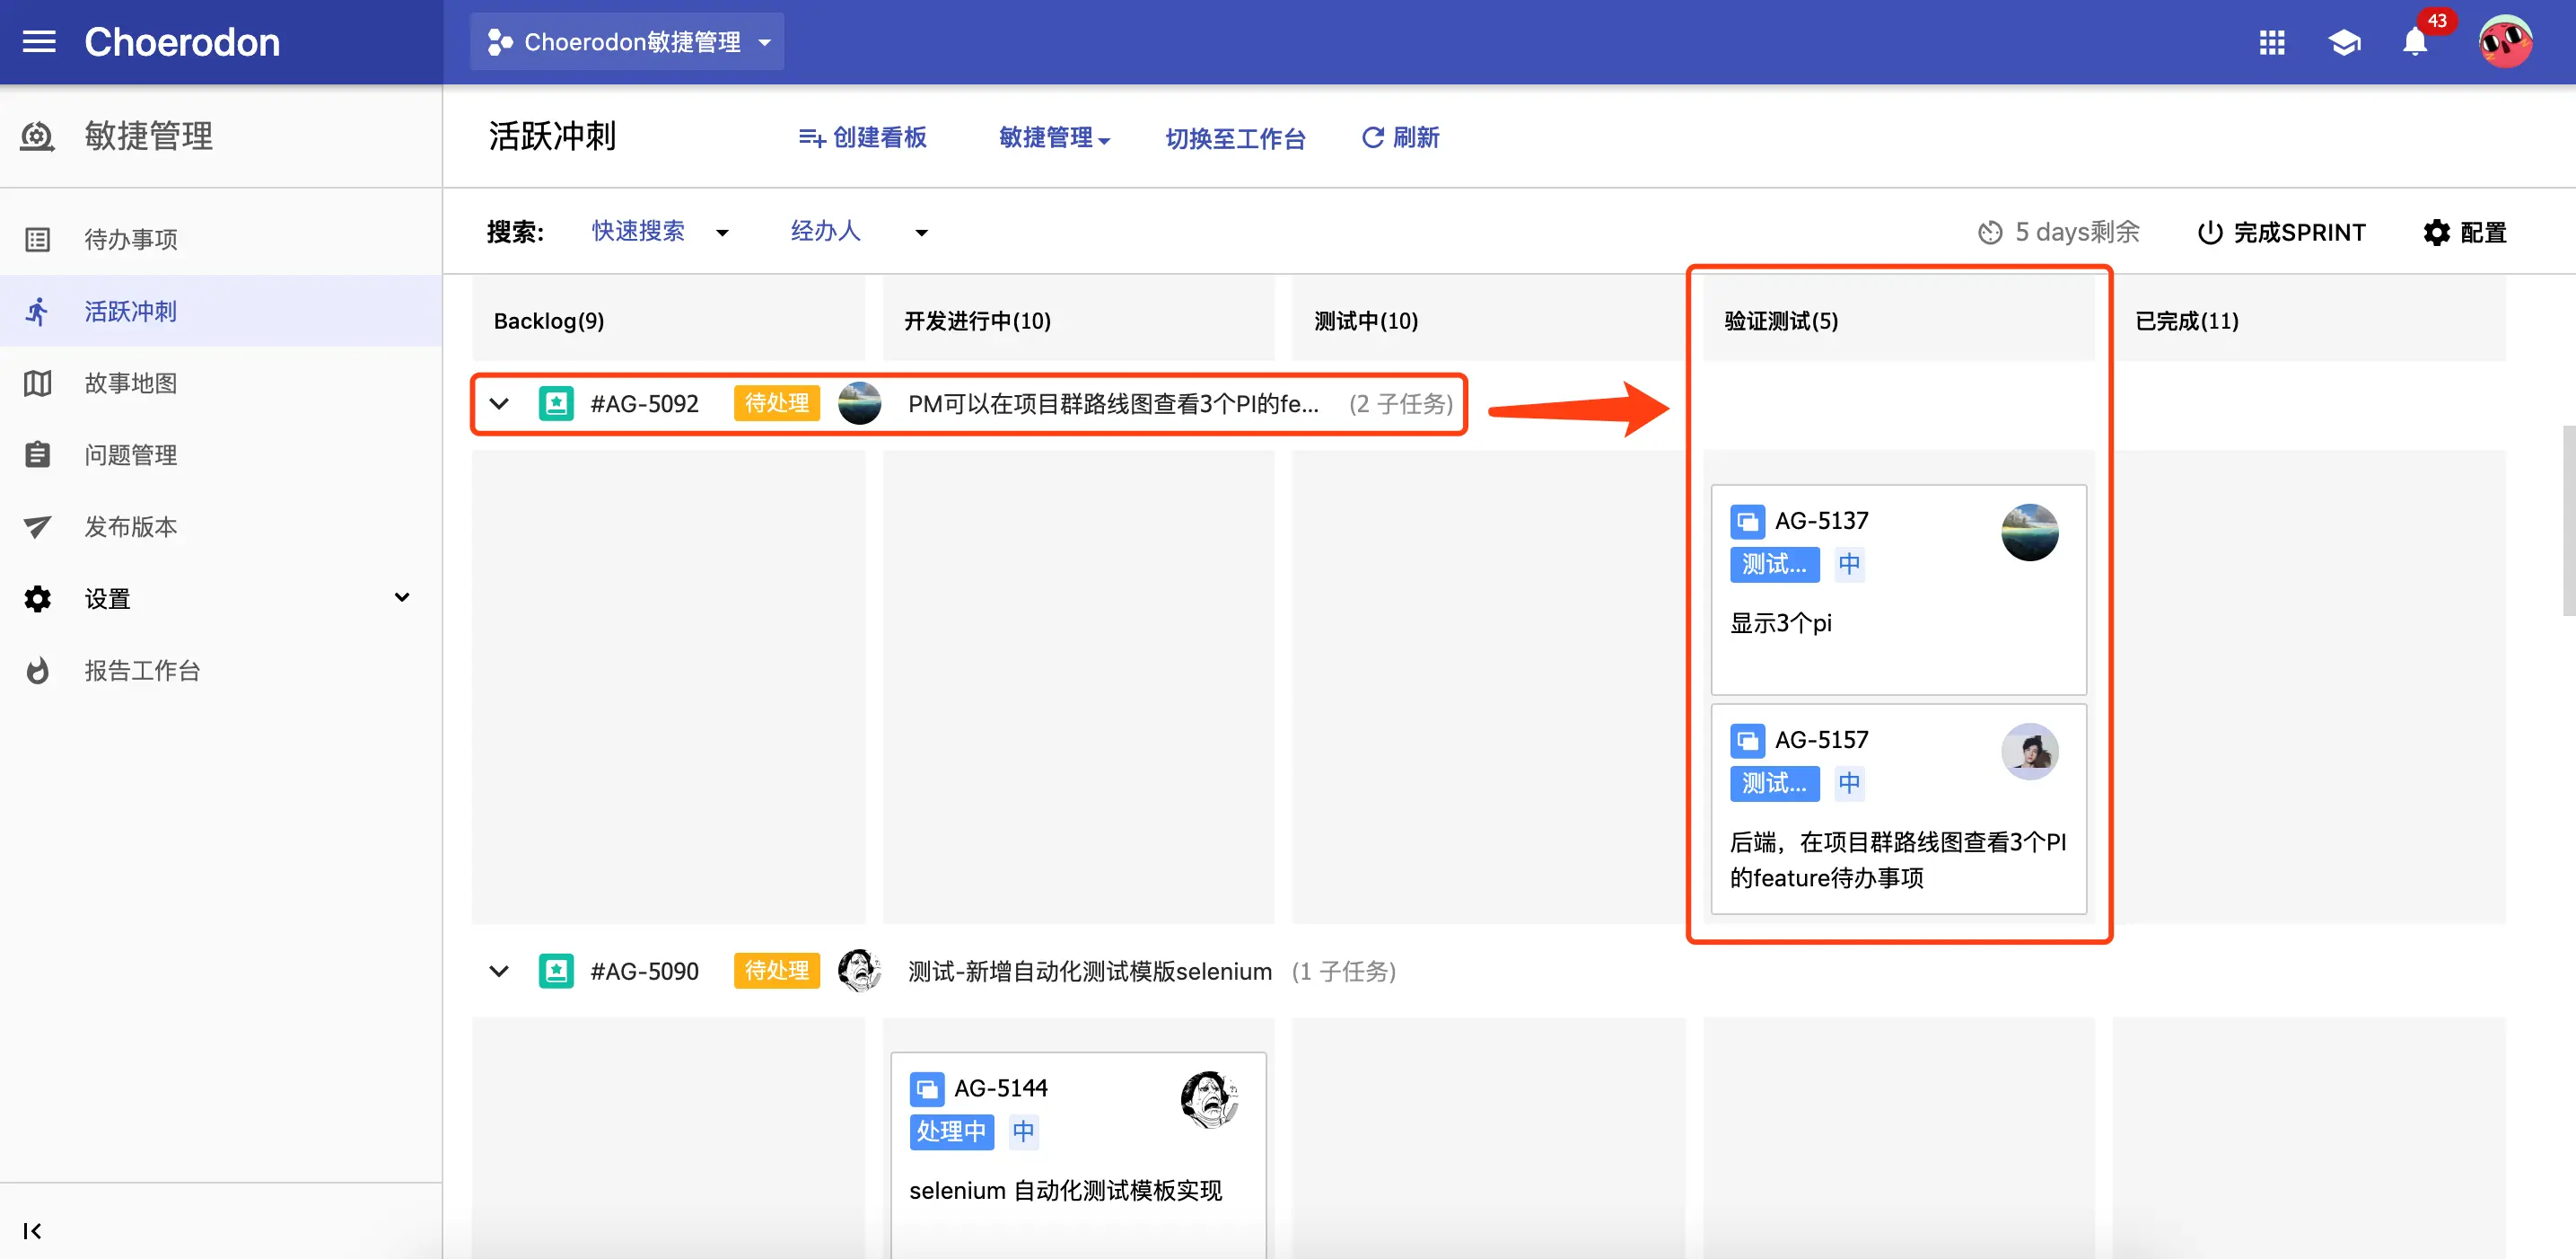
Task: Collapse the AG-5092 swimlane chevron
Action: point(499,403)
